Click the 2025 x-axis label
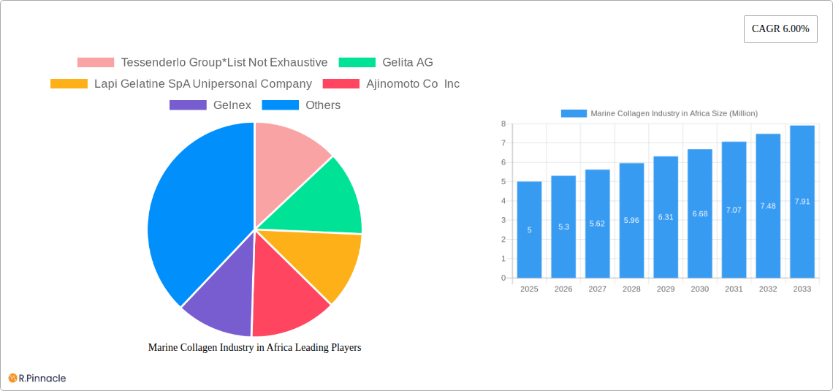This screenshot has height=391, width=833. pyautogui.click(x=529, y=289)
